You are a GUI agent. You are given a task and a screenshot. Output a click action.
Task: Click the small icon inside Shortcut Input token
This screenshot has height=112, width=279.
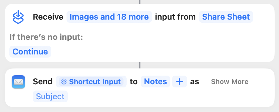pyautogui.click(x=64, y=82)
